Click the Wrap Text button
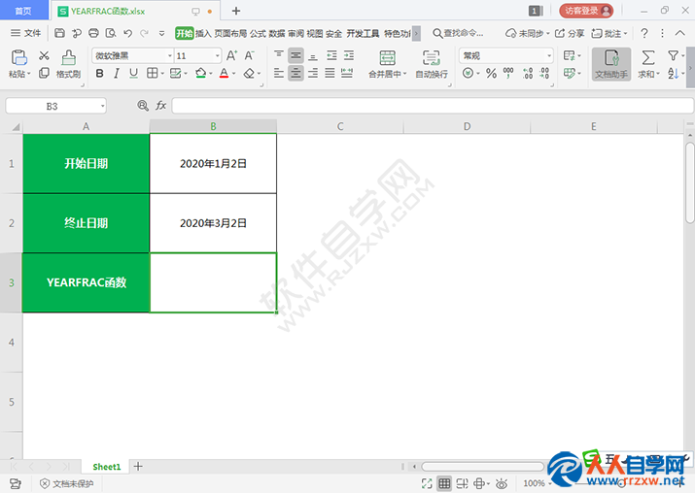The width and height of the screenshot is (695, 493). pos(432,64)
